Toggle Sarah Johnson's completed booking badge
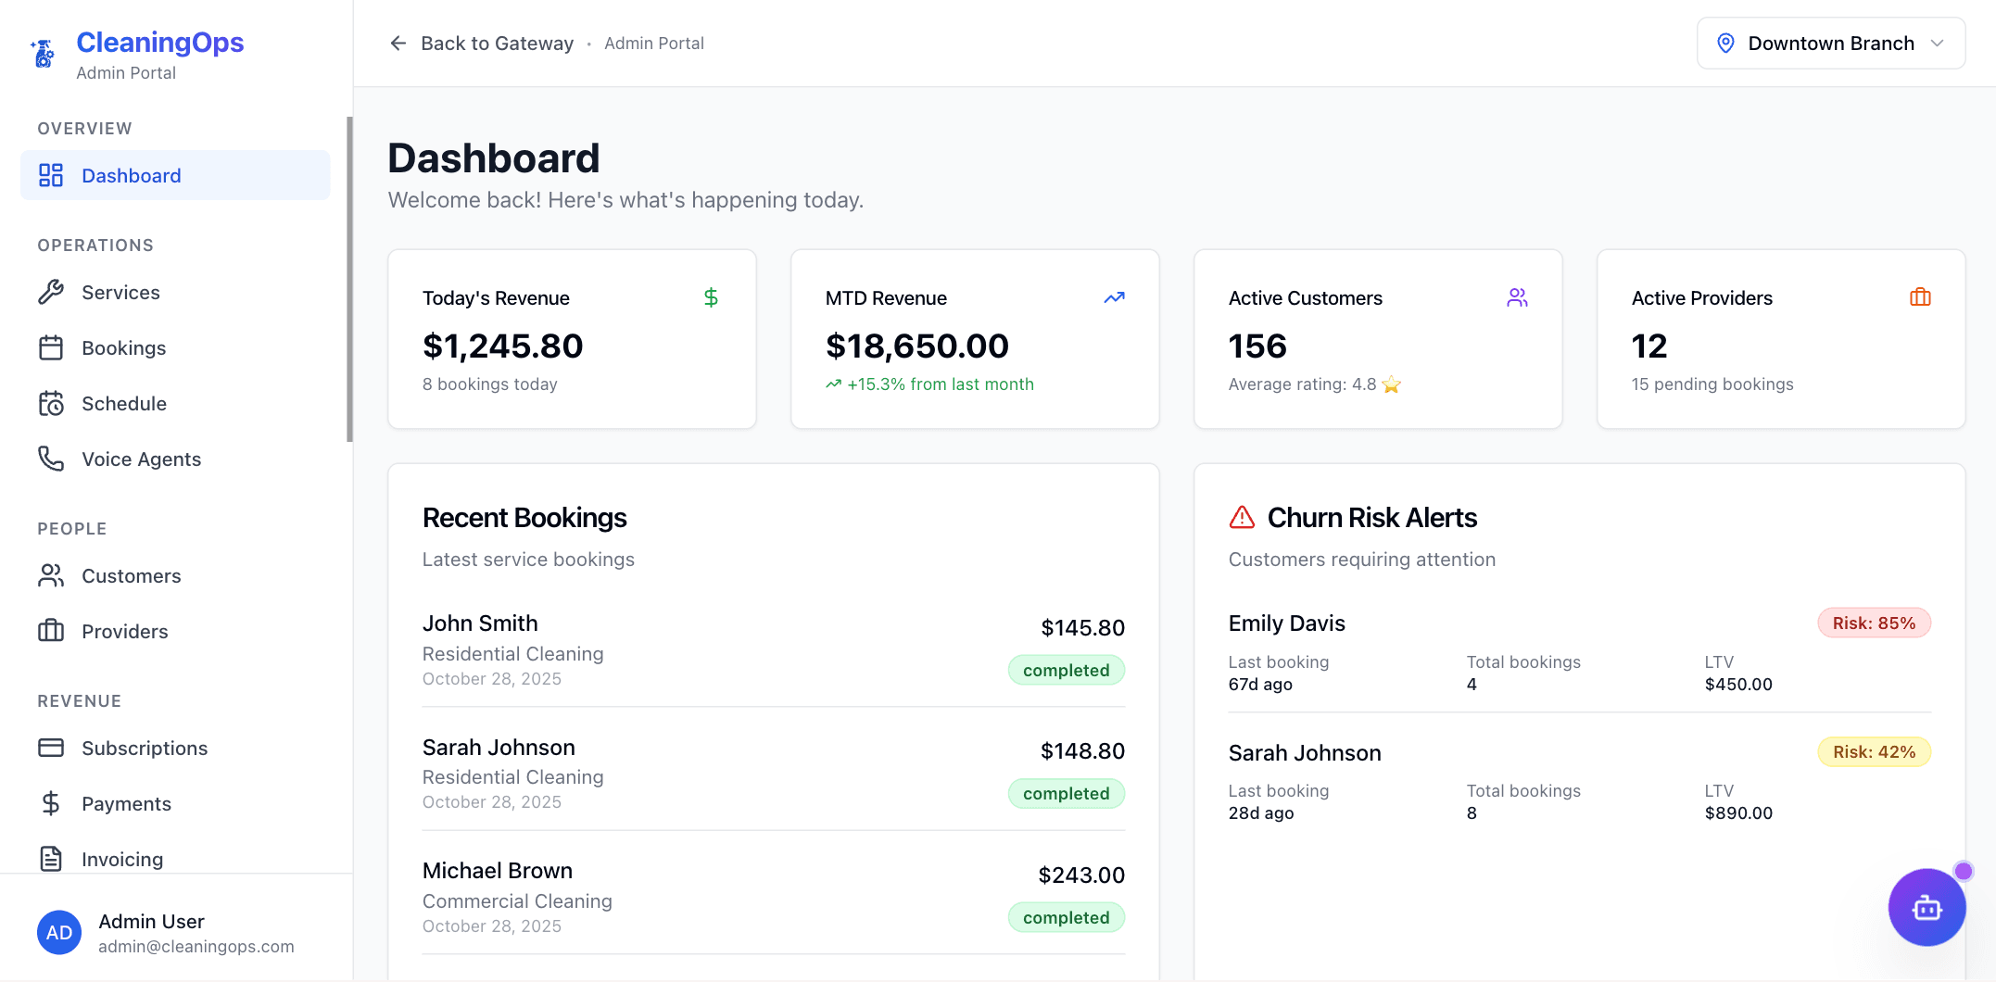The width and height of the screenshot is (1996, 982). (1066, 793)
